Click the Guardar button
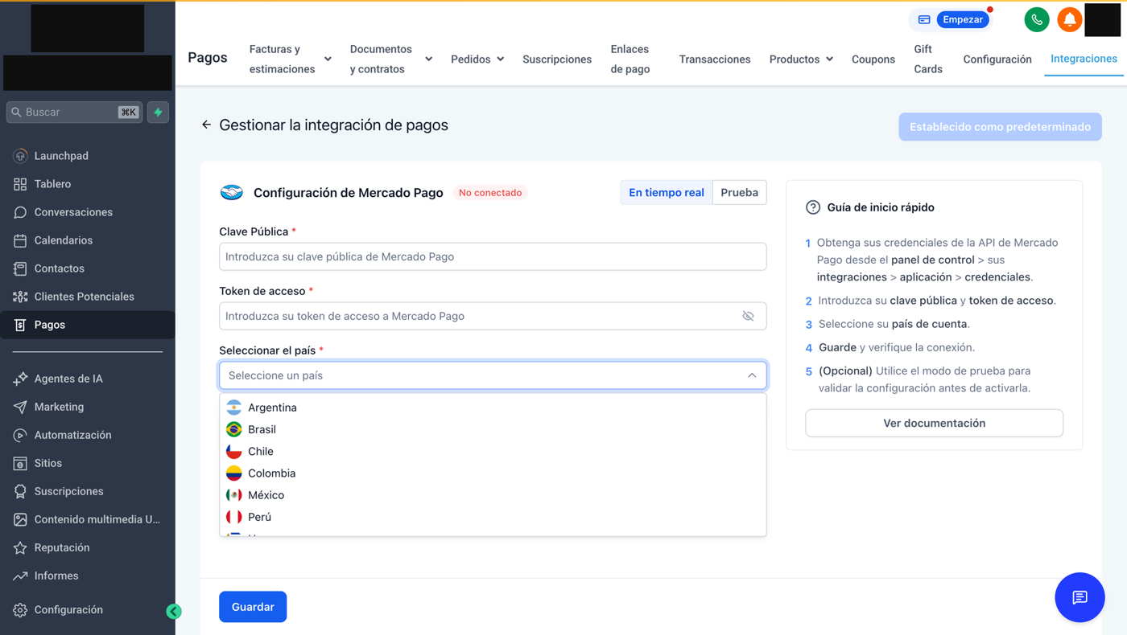 click(x=253, y=607)
